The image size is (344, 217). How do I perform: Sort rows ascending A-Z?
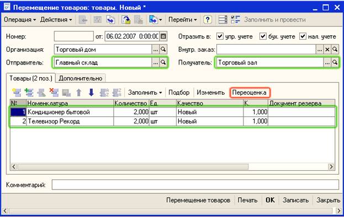pos(104,93)
